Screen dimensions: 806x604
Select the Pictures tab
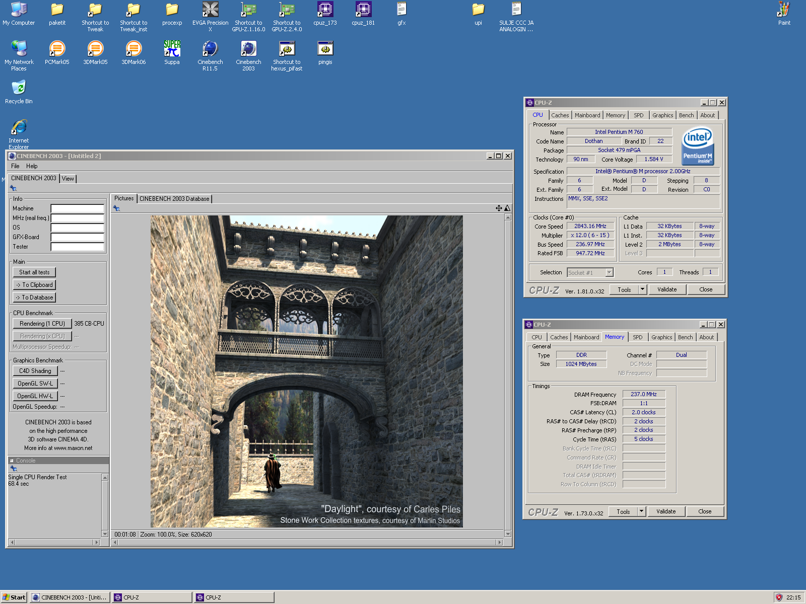pos(124,198)
